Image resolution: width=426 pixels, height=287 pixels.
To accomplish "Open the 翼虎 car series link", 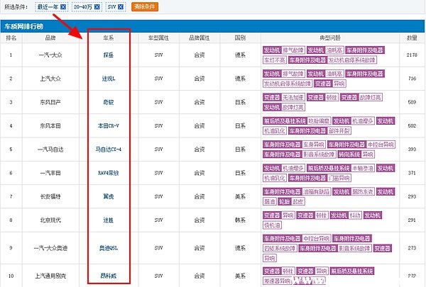I will tap(108, 196).
